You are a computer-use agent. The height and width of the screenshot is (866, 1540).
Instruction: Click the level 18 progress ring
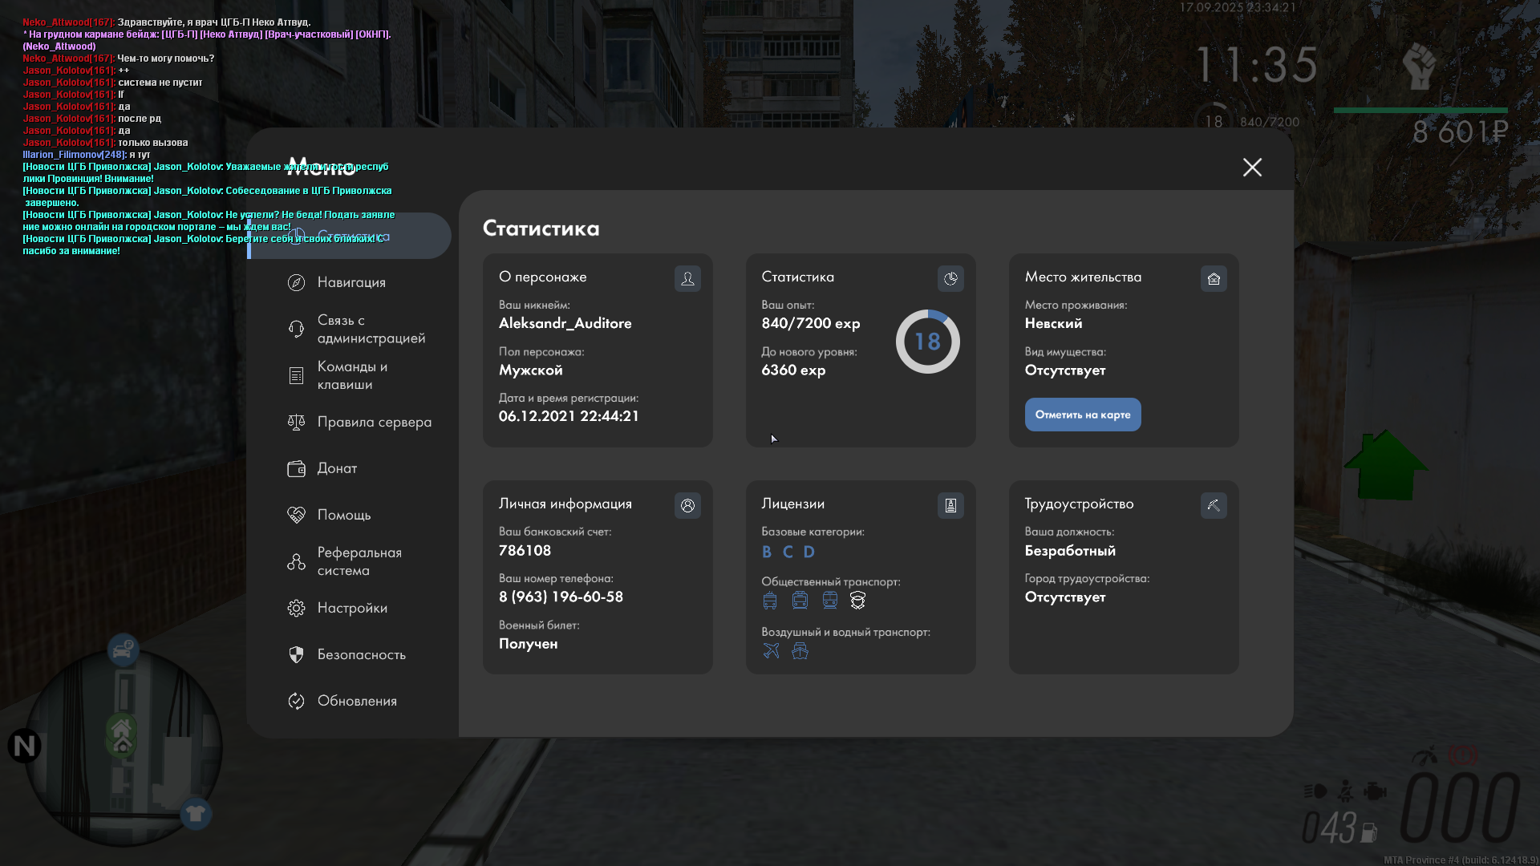point(927,342)
